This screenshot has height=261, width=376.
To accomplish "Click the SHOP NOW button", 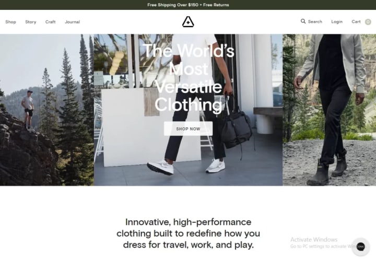I will [x=188, y=129].
